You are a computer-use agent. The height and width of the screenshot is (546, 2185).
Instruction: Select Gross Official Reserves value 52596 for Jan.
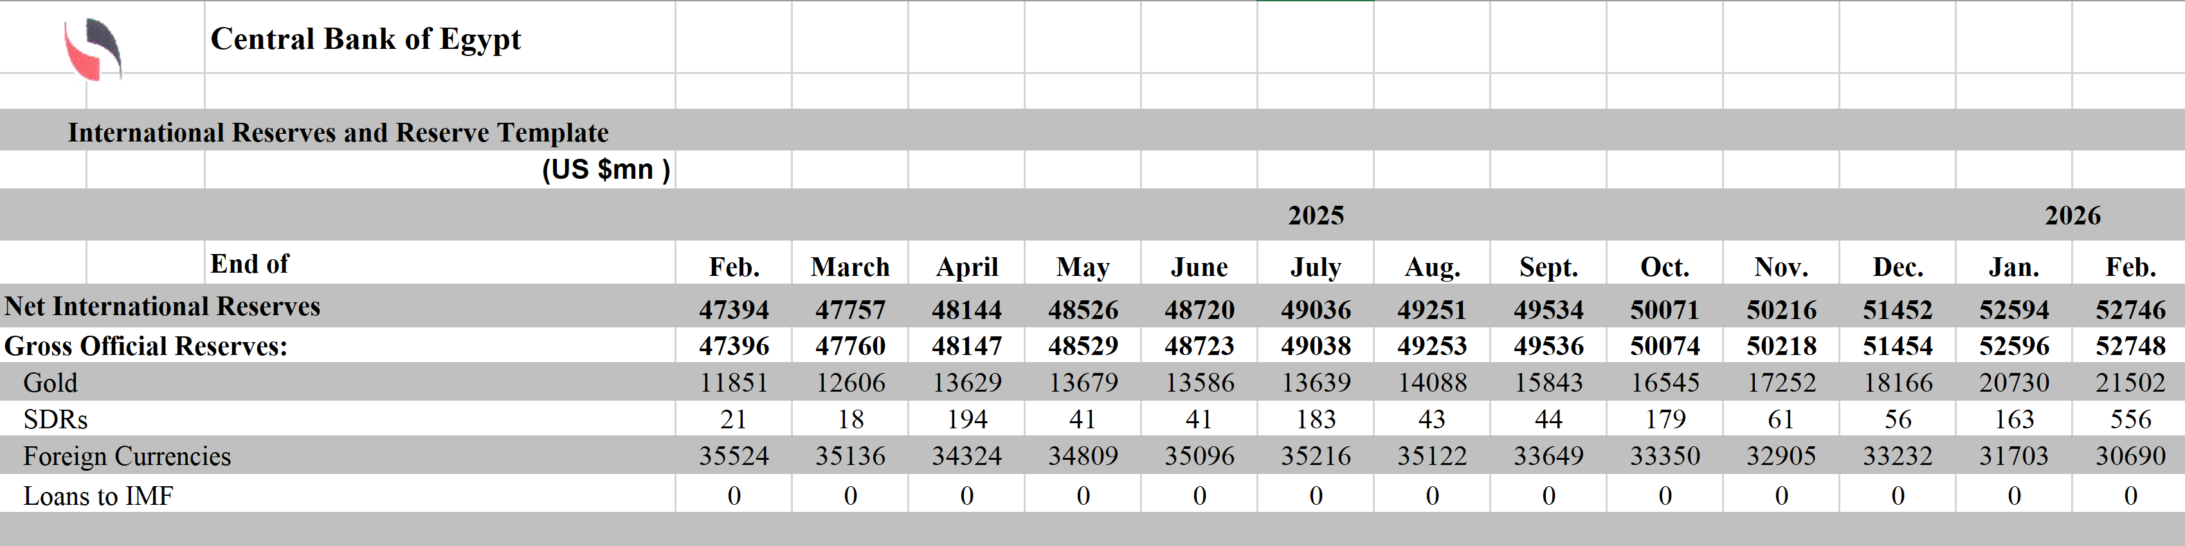pyautogui.click(x=2014, y=346)
